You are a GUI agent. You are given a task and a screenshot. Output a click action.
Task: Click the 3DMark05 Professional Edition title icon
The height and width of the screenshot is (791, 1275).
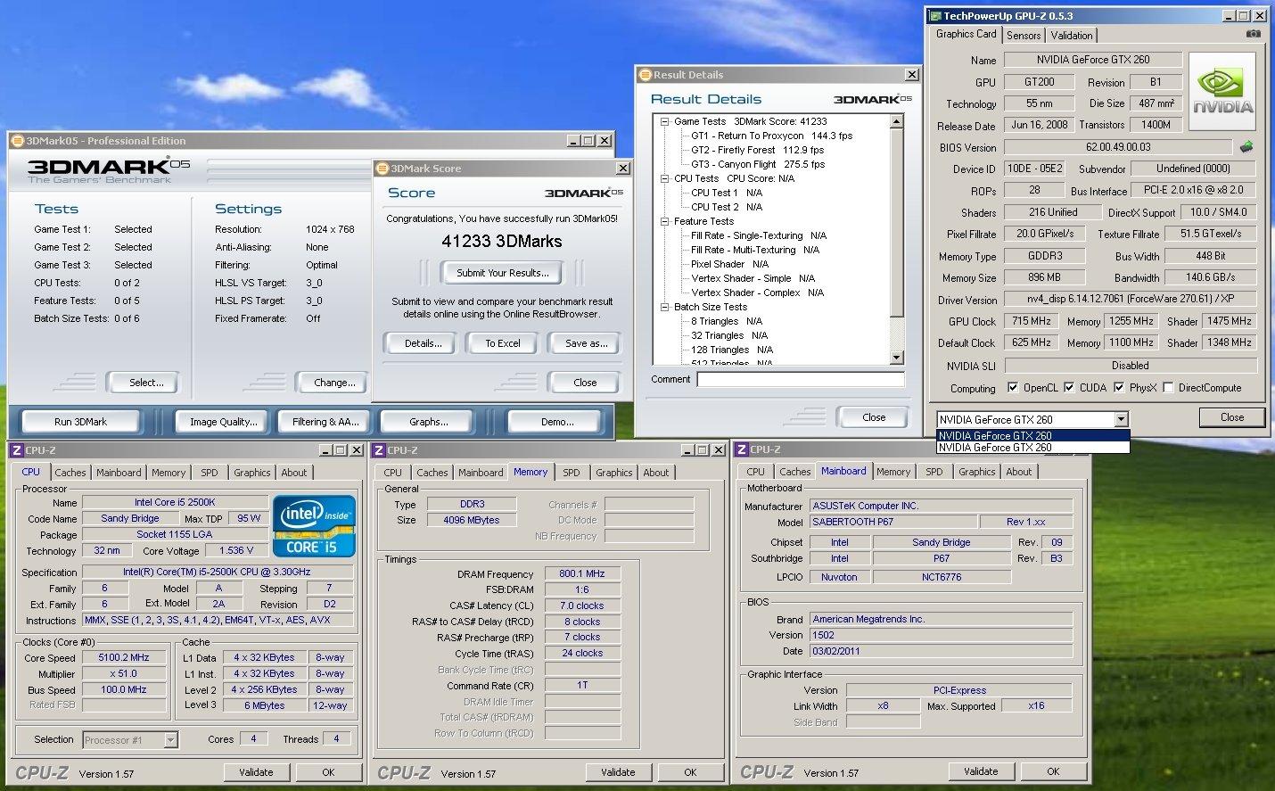pyautogui.click(x=18, y=141)
